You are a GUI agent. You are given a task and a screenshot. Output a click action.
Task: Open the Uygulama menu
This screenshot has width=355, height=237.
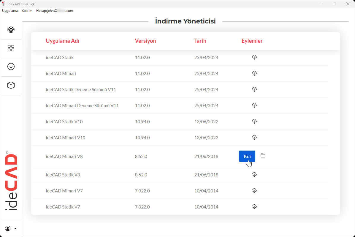click(x=10, y=11)
